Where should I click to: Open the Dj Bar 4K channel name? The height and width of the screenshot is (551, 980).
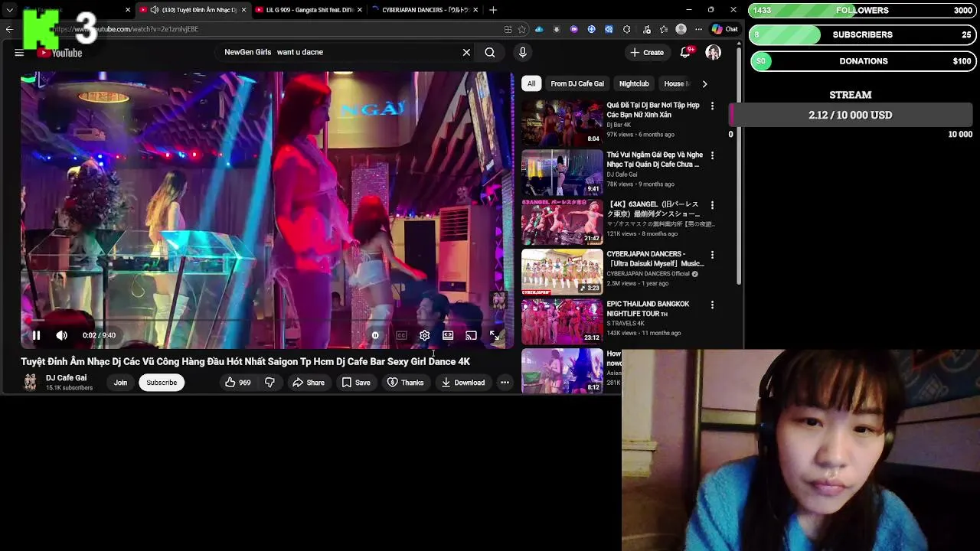[x=619, y=125]
